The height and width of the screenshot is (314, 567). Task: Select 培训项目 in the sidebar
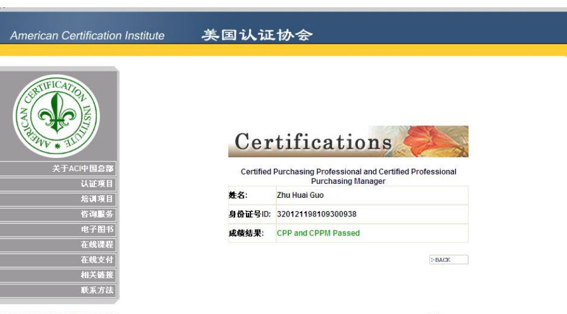pos(58,199)
